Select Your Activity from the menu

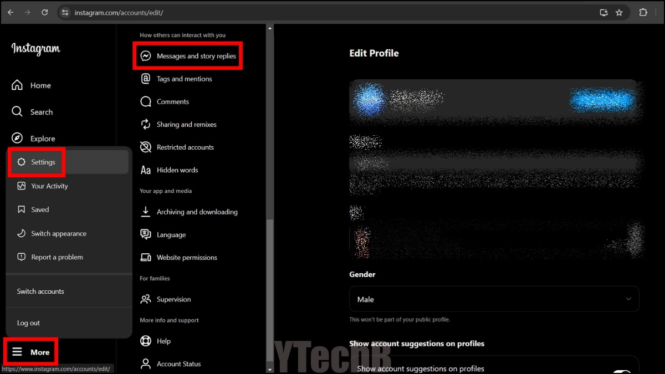(69, 186)
